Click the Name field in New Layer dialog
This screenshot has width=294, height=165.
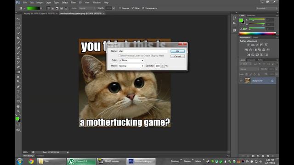point(143,51)
